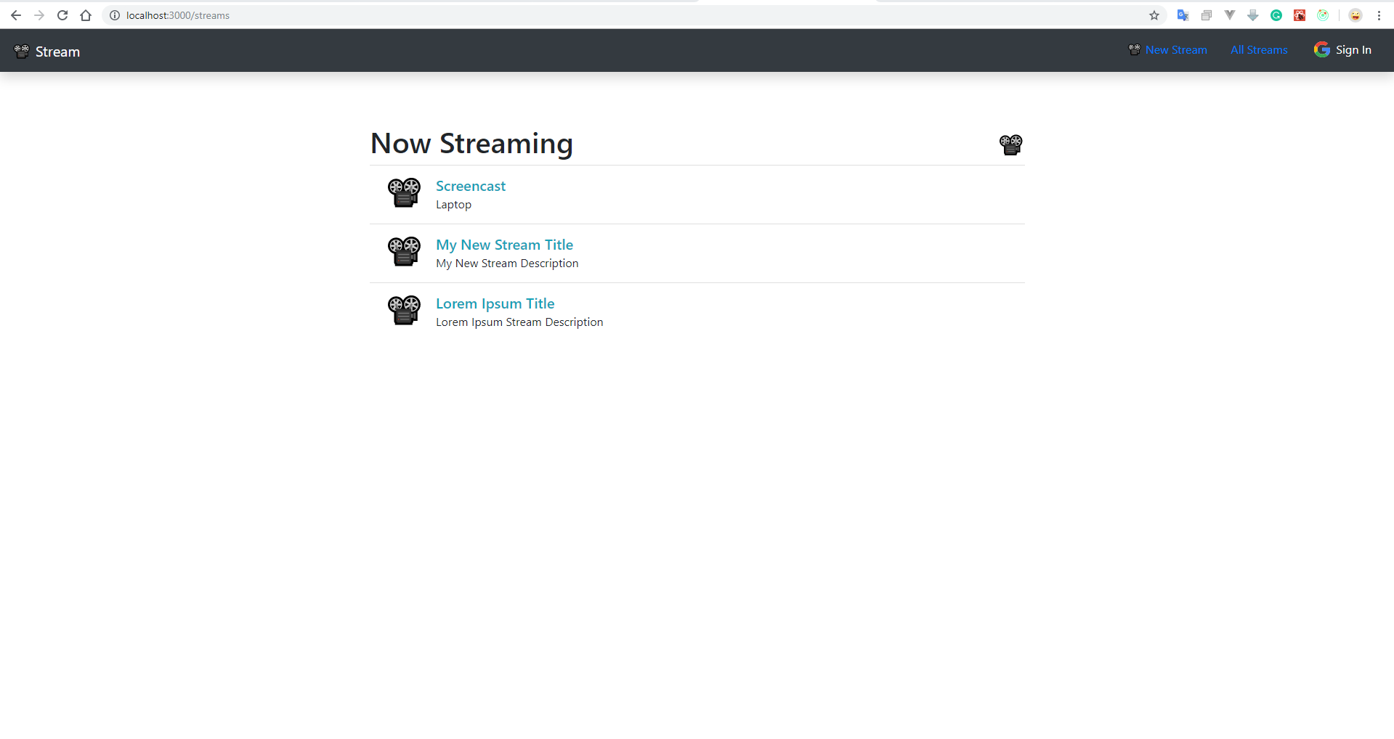This screenshot has width=1394, height=739.
Task: Click the download arrow extension icon
Action: 1253,15
